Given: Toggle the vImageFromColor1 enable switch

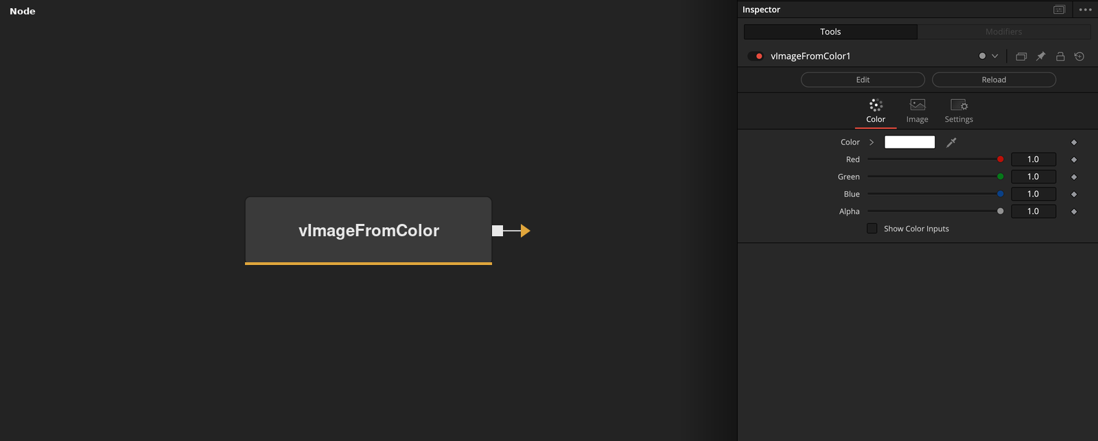Looking at the screenshot, I should 756,56.
